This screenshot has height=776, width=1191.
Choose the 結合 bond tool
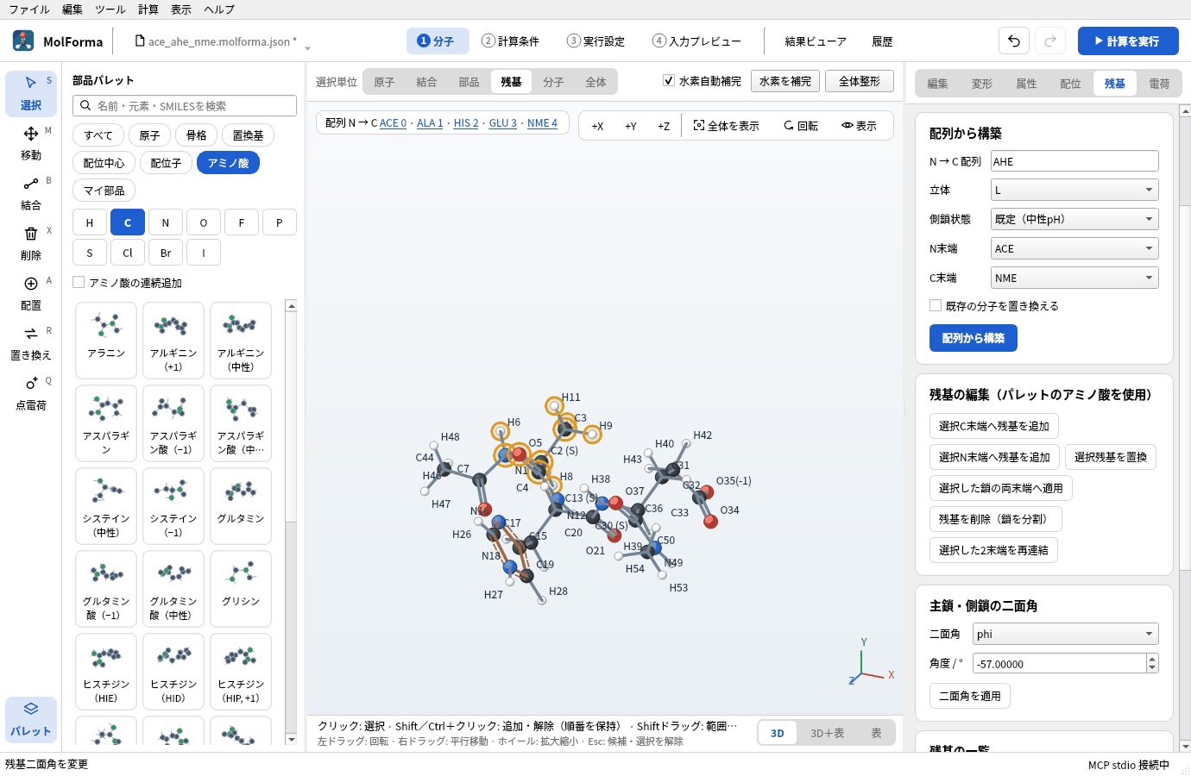click(31, 193)
